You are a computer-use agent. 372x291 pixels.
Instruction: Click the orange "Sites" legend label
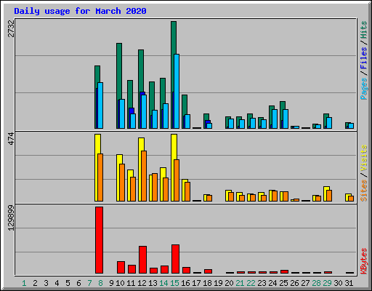pyautogui.click(x=364, y=191)
